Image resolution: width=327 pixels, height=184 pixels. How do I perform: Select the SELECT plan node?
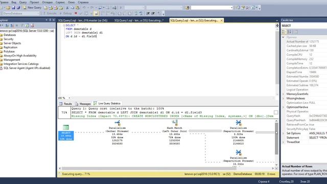(x=66, y=132)
